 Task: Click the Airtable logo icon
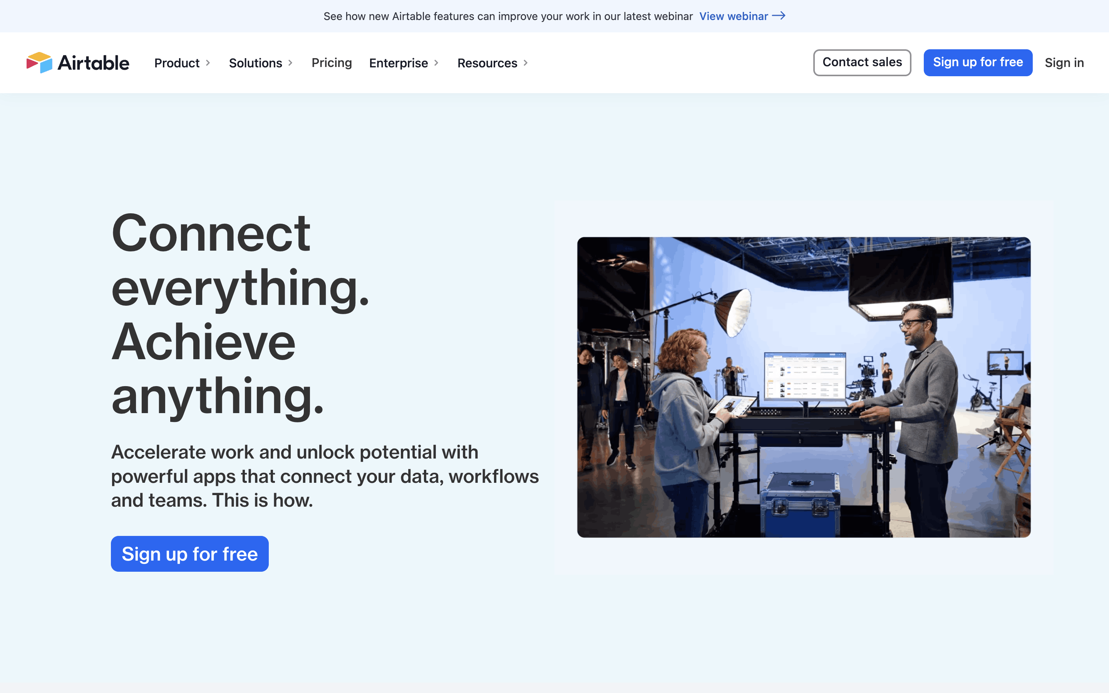point(39,62)
